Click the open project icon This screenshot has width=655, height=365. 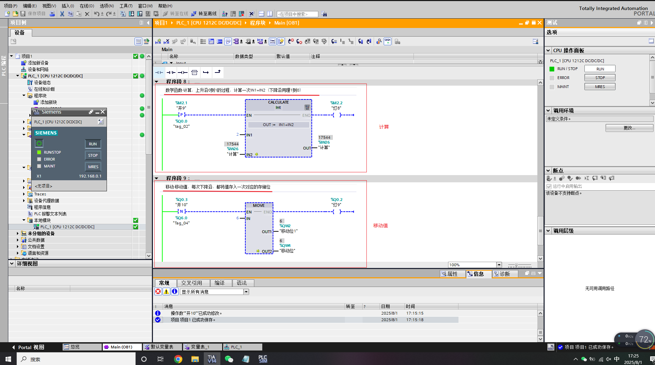tap(15, 14)
